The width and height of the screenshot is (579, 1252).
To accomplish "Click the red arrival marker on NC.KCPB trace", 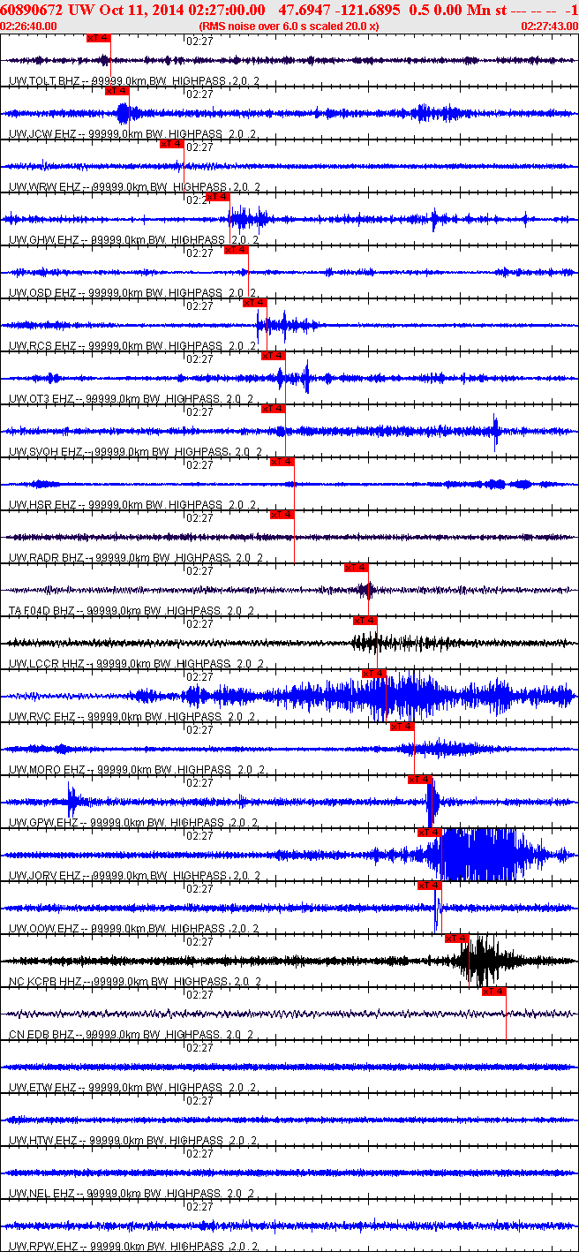I will pos(456,939).
